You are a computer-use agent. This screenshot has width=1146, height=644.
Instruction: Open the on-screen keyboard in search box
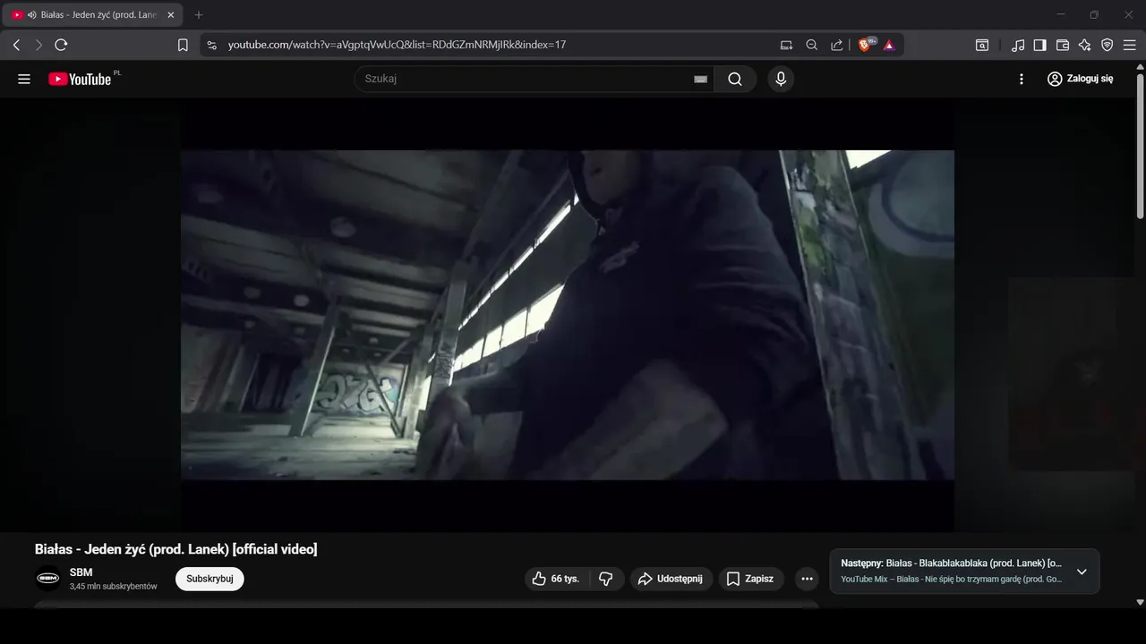(701, 79)
